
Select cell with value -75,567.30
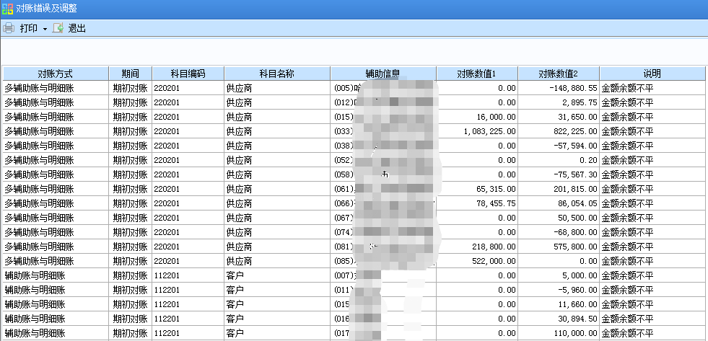[x=559, y=174]
